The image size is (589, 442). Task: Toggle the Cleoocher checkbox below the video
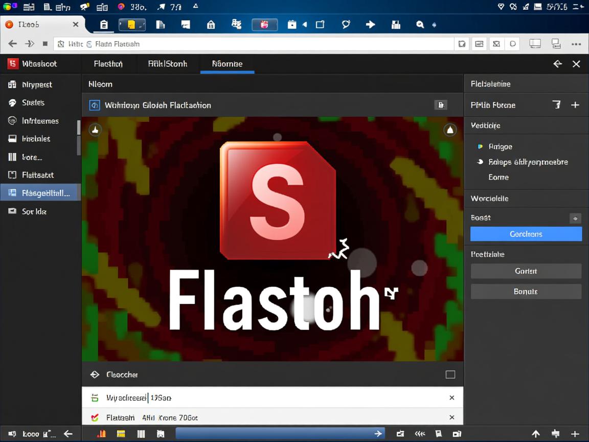point(450,374)
